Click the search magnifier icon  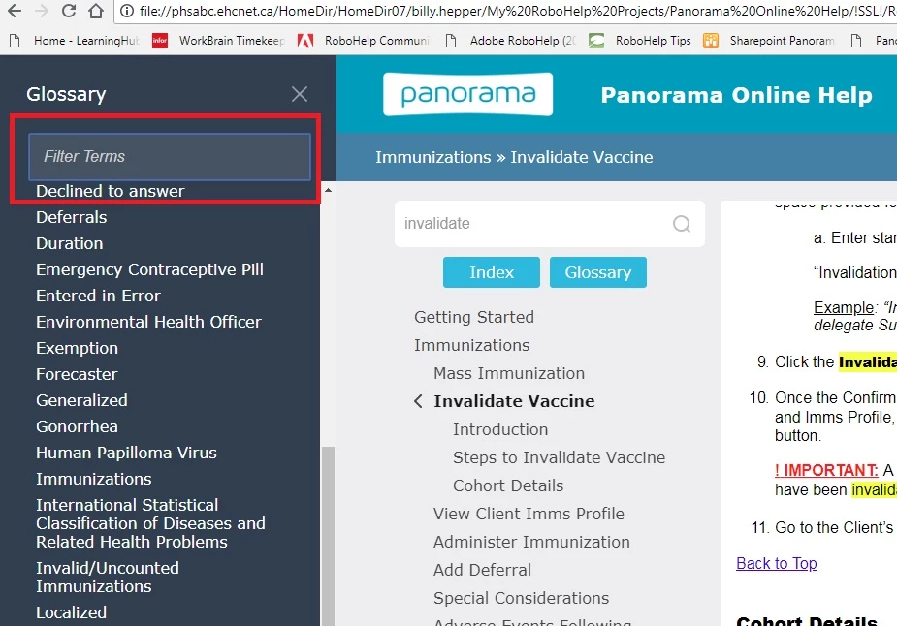(682, 224)
